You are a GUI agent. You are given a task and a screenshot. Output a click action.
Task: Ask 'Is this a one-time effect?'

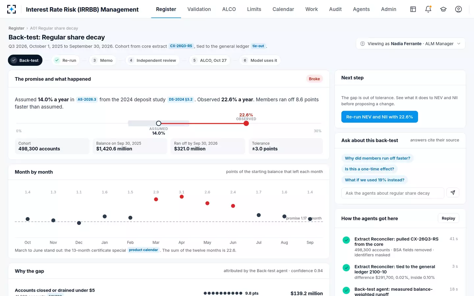pyautogui.click(x=369, y=169)
